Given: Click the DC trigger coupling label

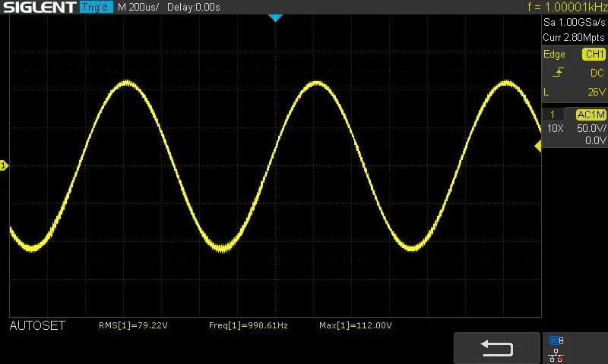Looking at the screenshot, I should (597, 73).
